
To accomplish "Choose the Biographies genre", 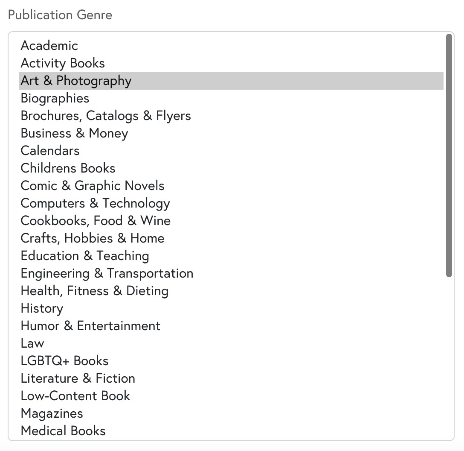I will coord(55,98).
